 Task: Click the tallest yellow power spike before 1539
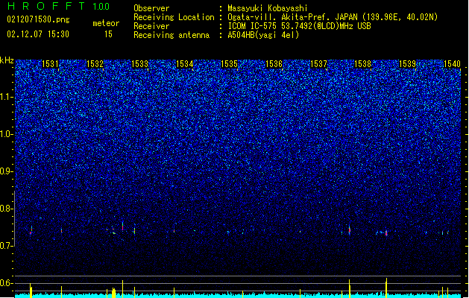point(386,288)
